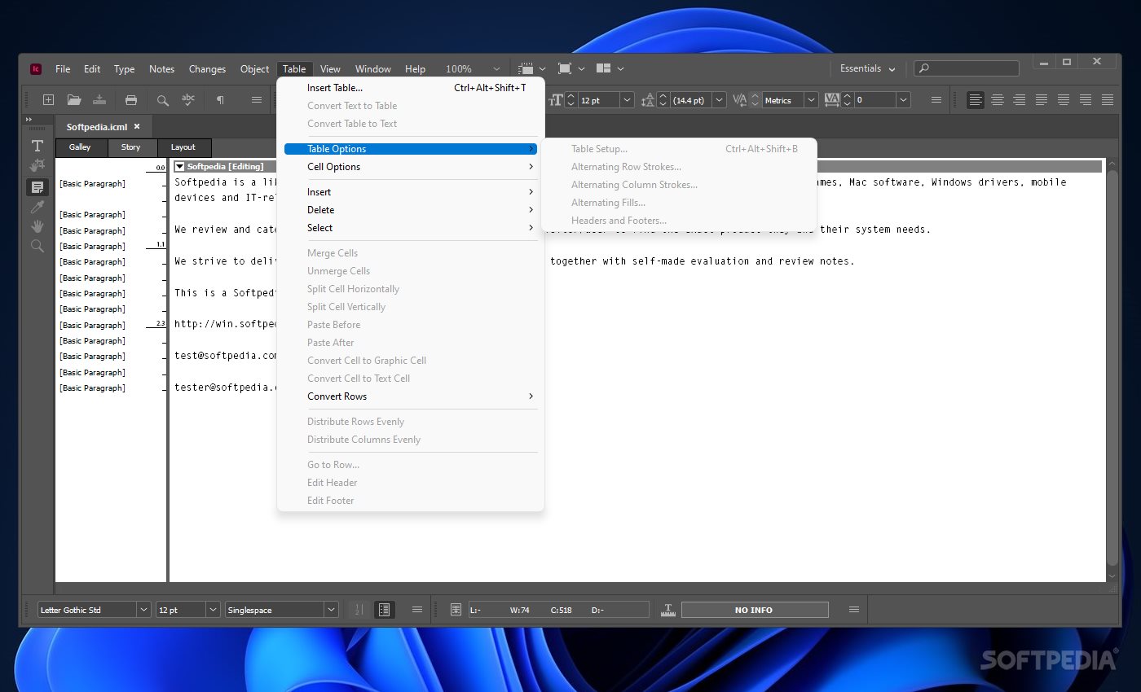1141x692 pixels.
Task: Click the C:518 character count readout
Action: tap(561, 610)
